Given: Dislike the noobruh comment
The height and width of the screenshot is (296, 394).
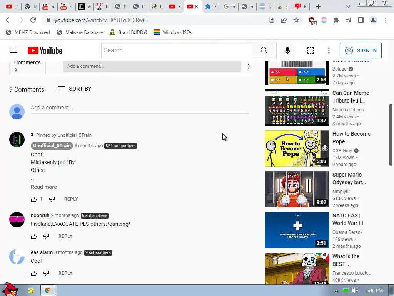Looking at the screenshot, I should click(x=46, y=236).
